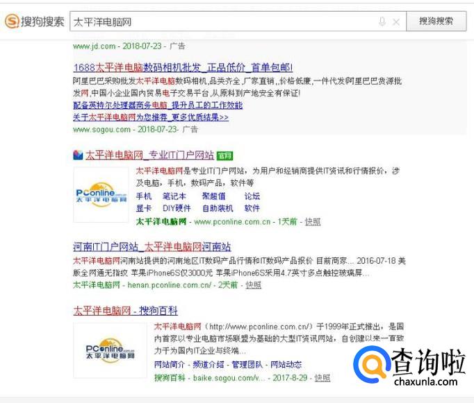Click the favicon beside 太平洋电脑网_专业IT门户网站
This screenshot has width=474, height=403.
coord(78,155)
